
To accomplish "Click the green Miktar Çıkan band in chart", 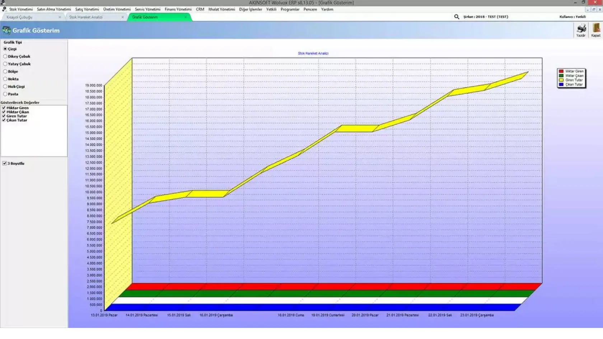I will click(x=327, y=293).
